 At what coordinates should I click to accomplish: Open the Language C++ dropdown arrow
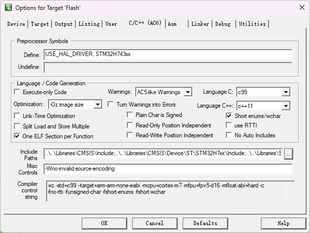click(286, 106)
